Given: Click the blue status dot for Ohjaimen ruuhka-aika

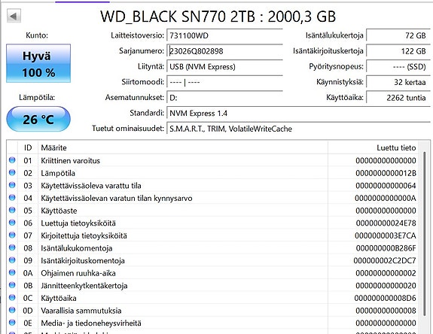Looking at the screenshot, I should [x=12, y=272].
